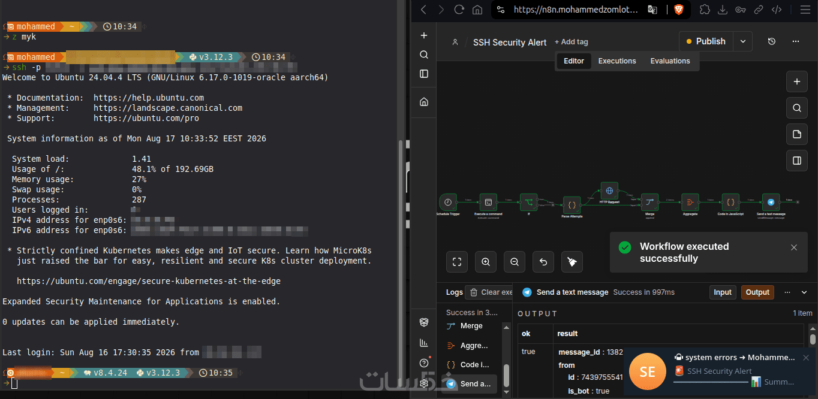The width and height of the screenshot is (818, 399).
Task: Click the logs list scrollbar
Action: (x=507, y=375)
